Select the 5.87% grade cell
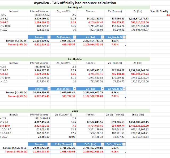The image size is (170, 158). 115,148
